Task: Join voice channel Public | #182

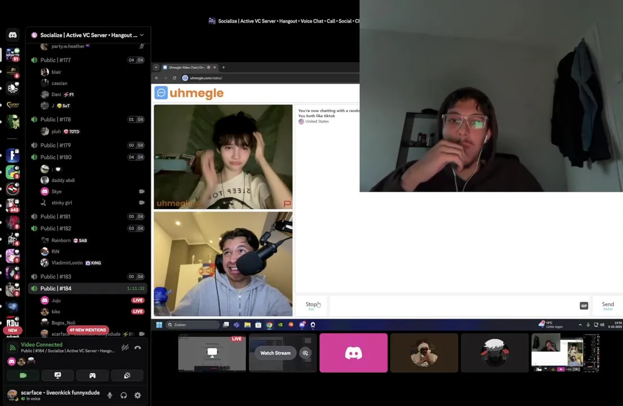Action: click(87, 228)
